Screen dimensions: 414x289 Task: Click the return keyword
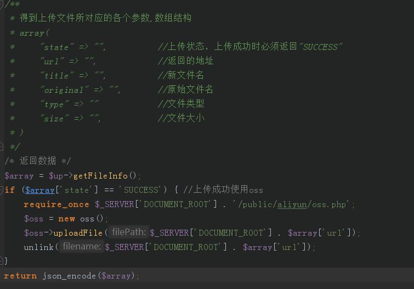20,276
